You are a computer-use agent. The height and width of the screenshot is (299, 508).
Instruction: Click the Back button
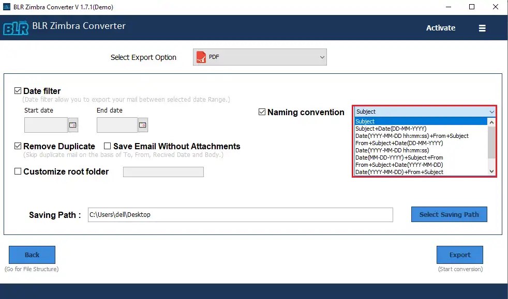pyautogui.click(x=32, y=255)
